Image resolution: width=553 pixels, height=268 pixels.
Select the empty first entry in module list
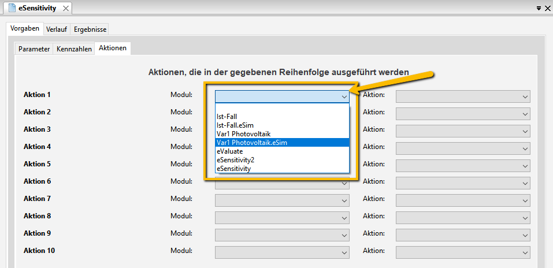coord(282,107)
